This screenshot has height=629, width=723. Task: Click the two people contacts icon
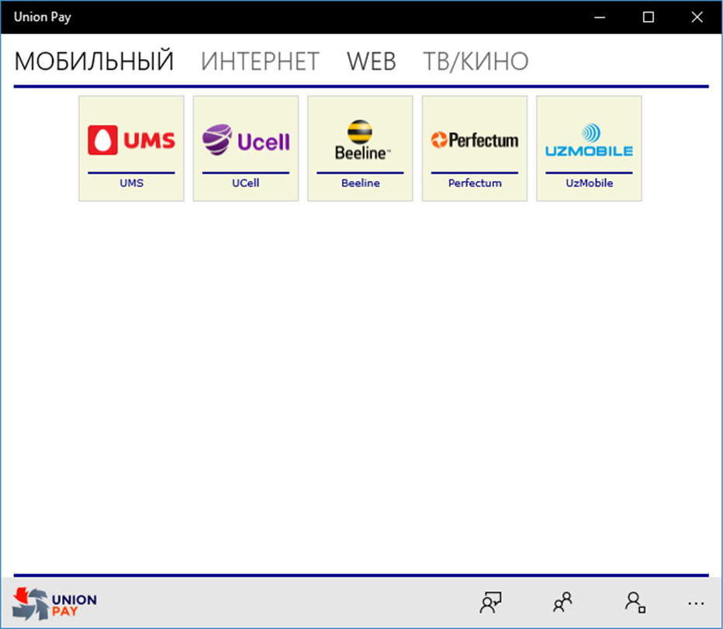(562, 603)
